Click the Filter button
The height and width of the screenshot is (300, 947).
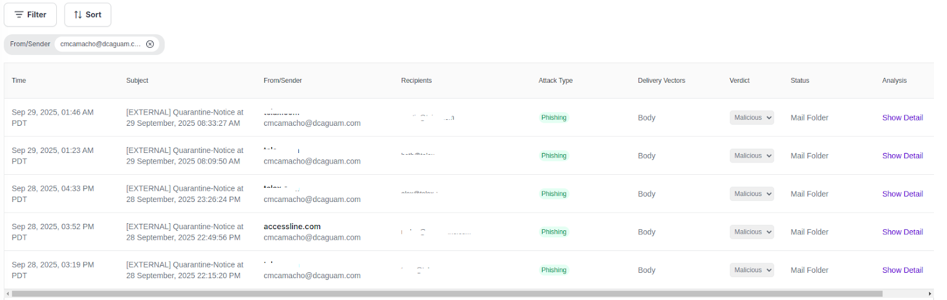pos(30,15)
